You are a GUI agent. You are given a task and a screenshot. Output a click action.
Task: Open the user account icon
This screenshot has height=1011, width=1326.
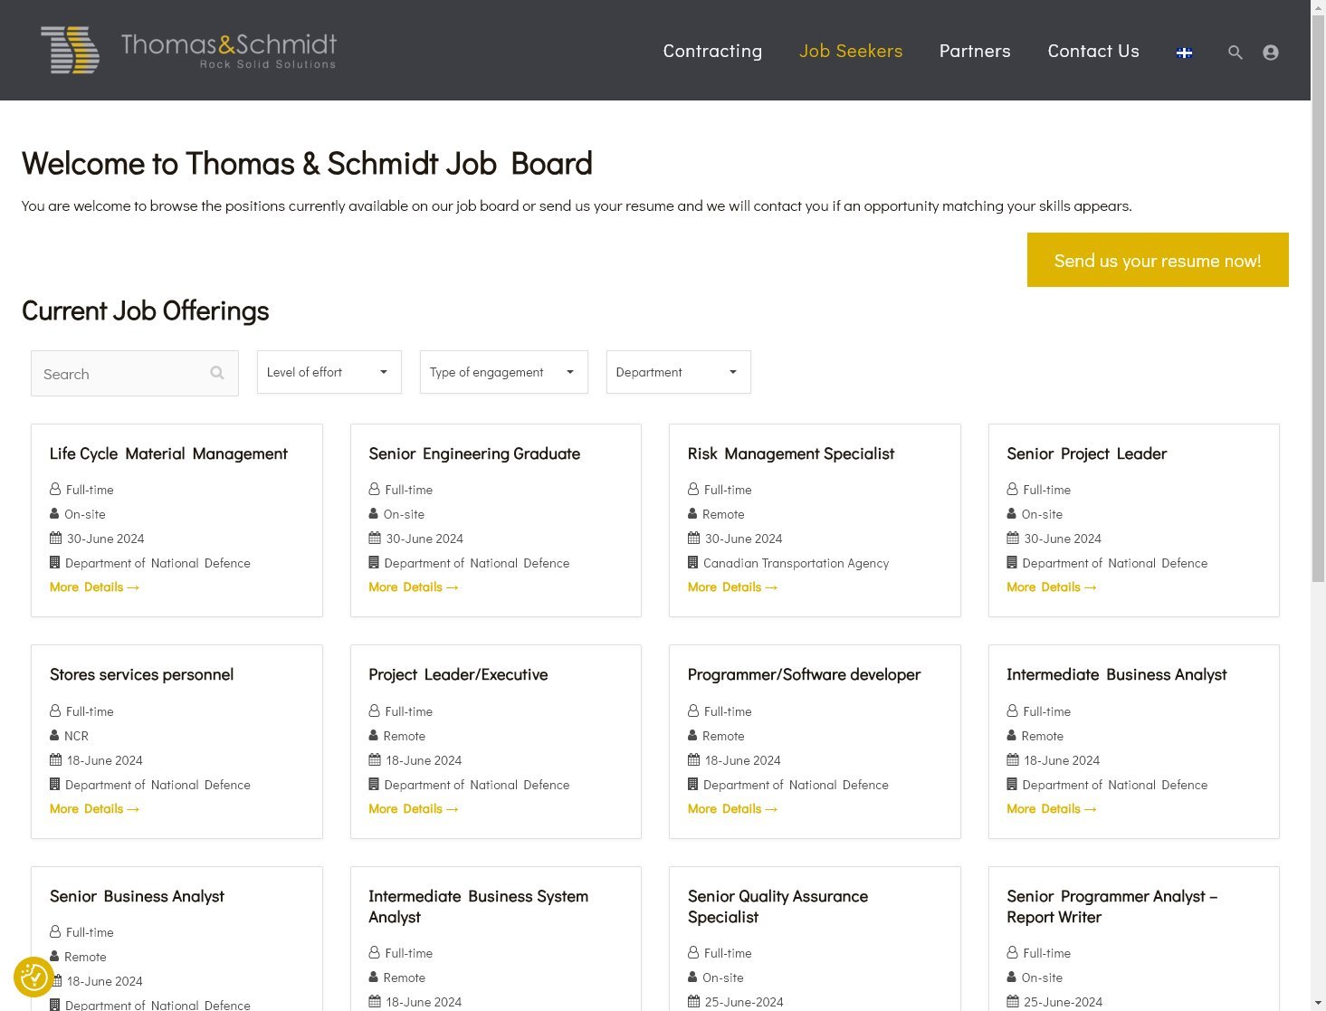tap(1271, 52)
